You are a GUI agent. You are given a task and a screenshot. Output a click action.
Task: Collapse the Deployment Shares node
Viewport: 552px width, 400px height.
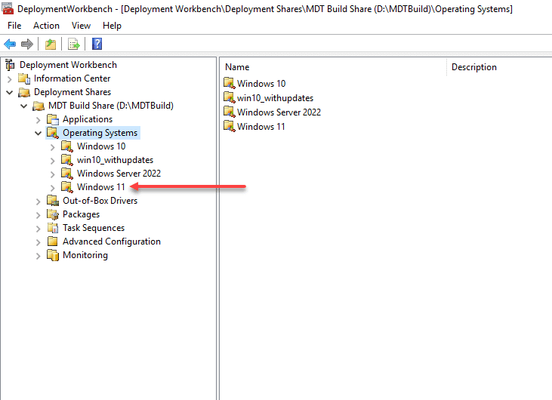[x=10, y=93]
